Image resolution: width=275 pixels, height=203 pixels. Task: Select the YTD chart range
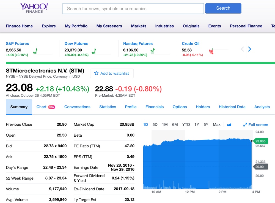[186, 125]
